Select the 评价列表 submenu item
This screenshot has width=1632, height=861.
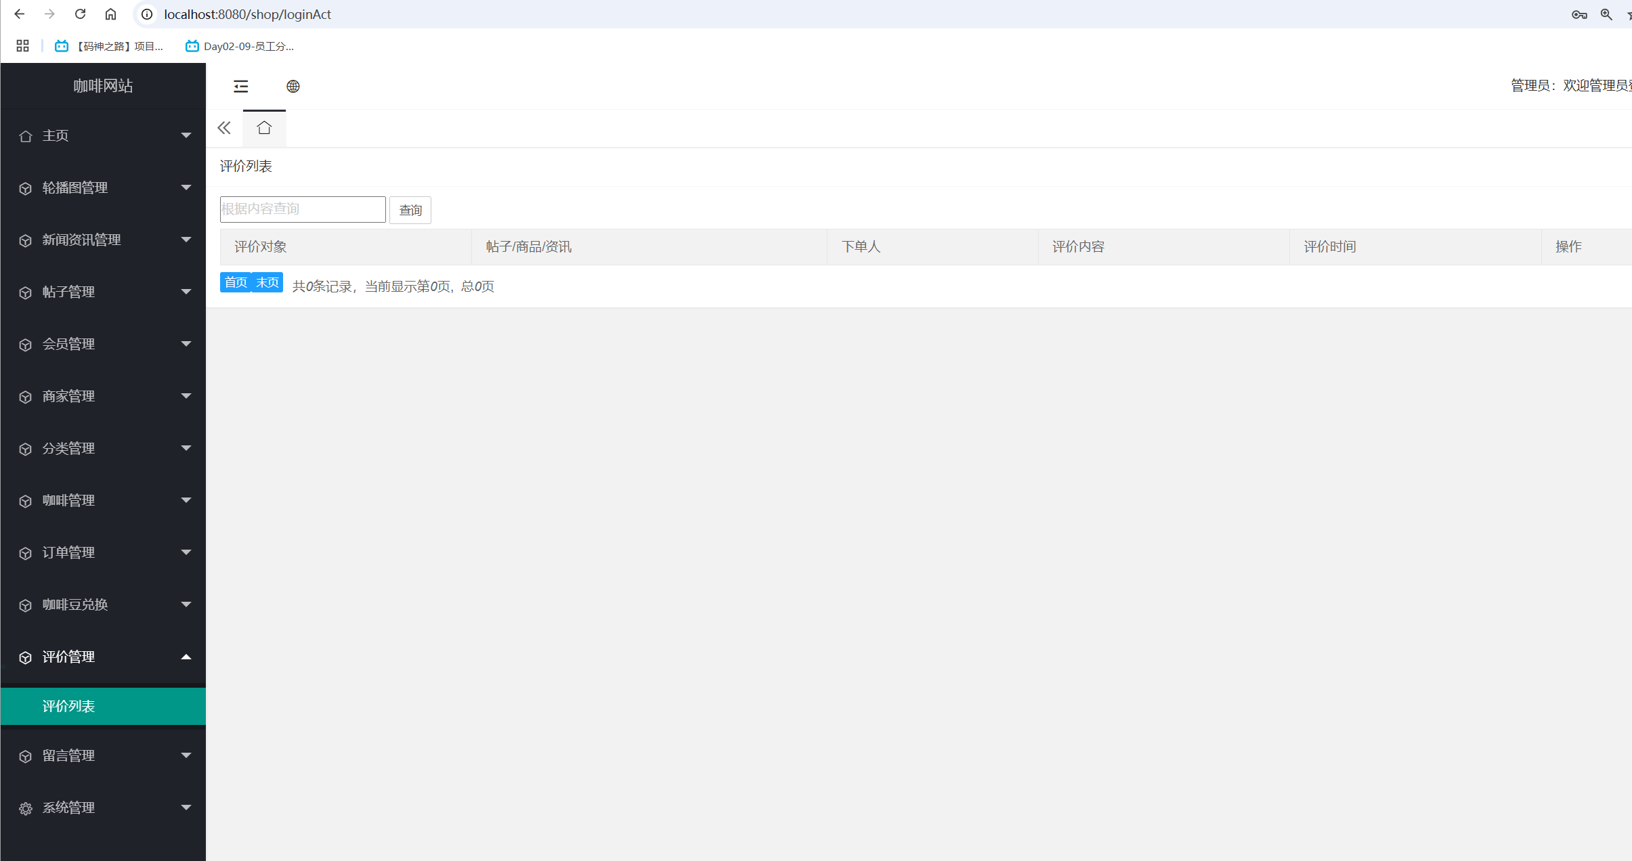pos(69,706)
